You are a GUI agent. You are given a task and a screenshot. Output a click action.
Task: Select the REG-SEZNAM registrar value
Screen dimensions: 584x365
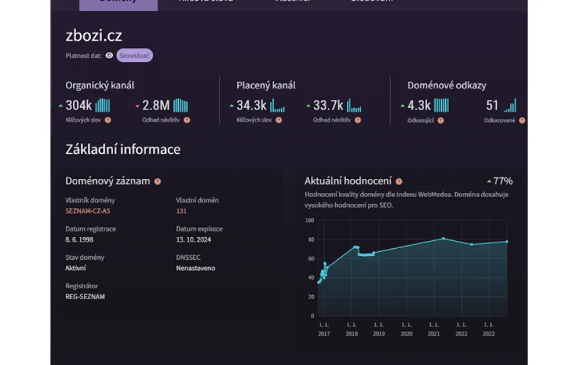(85, 297)
